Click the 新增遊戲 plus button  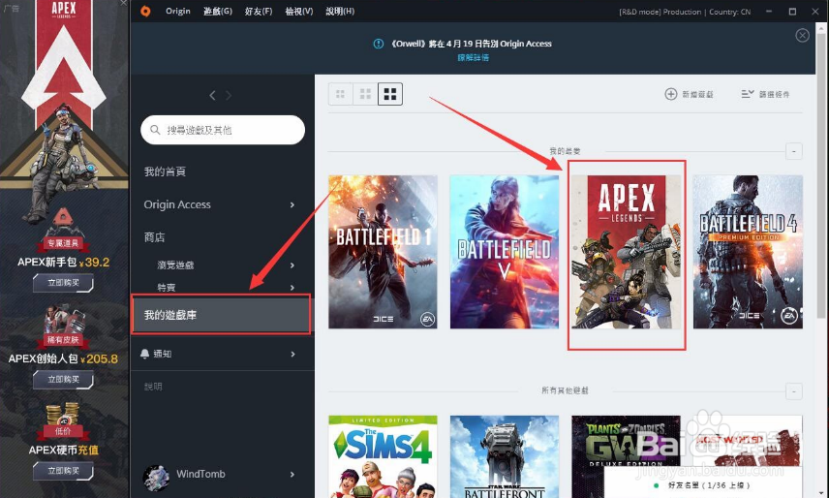670,94
